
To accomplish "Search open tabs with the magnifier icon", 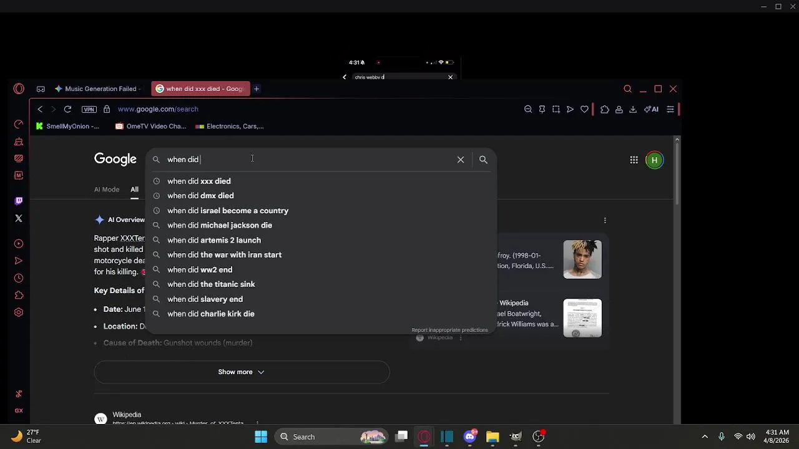I will 628,89.
